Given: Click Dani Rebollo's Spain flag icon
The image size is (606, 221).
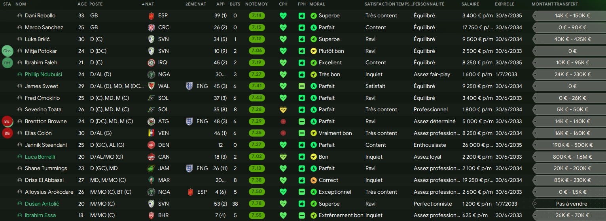Looking at the screenshot, I should (x=151, y=16).
